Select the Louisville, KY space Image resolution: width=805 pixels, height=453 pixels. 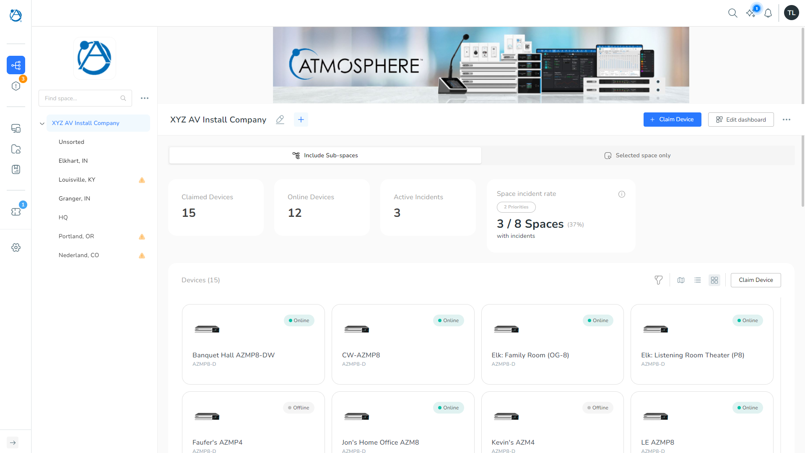pos(77,180)
